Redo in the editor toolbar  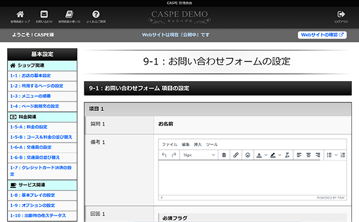pyautogui.click(x=174, y=155)
